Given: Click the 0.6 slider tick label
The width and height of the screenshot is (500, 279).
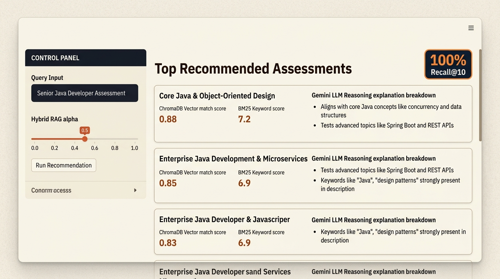Looking at the screenshot, I should 94,148.
